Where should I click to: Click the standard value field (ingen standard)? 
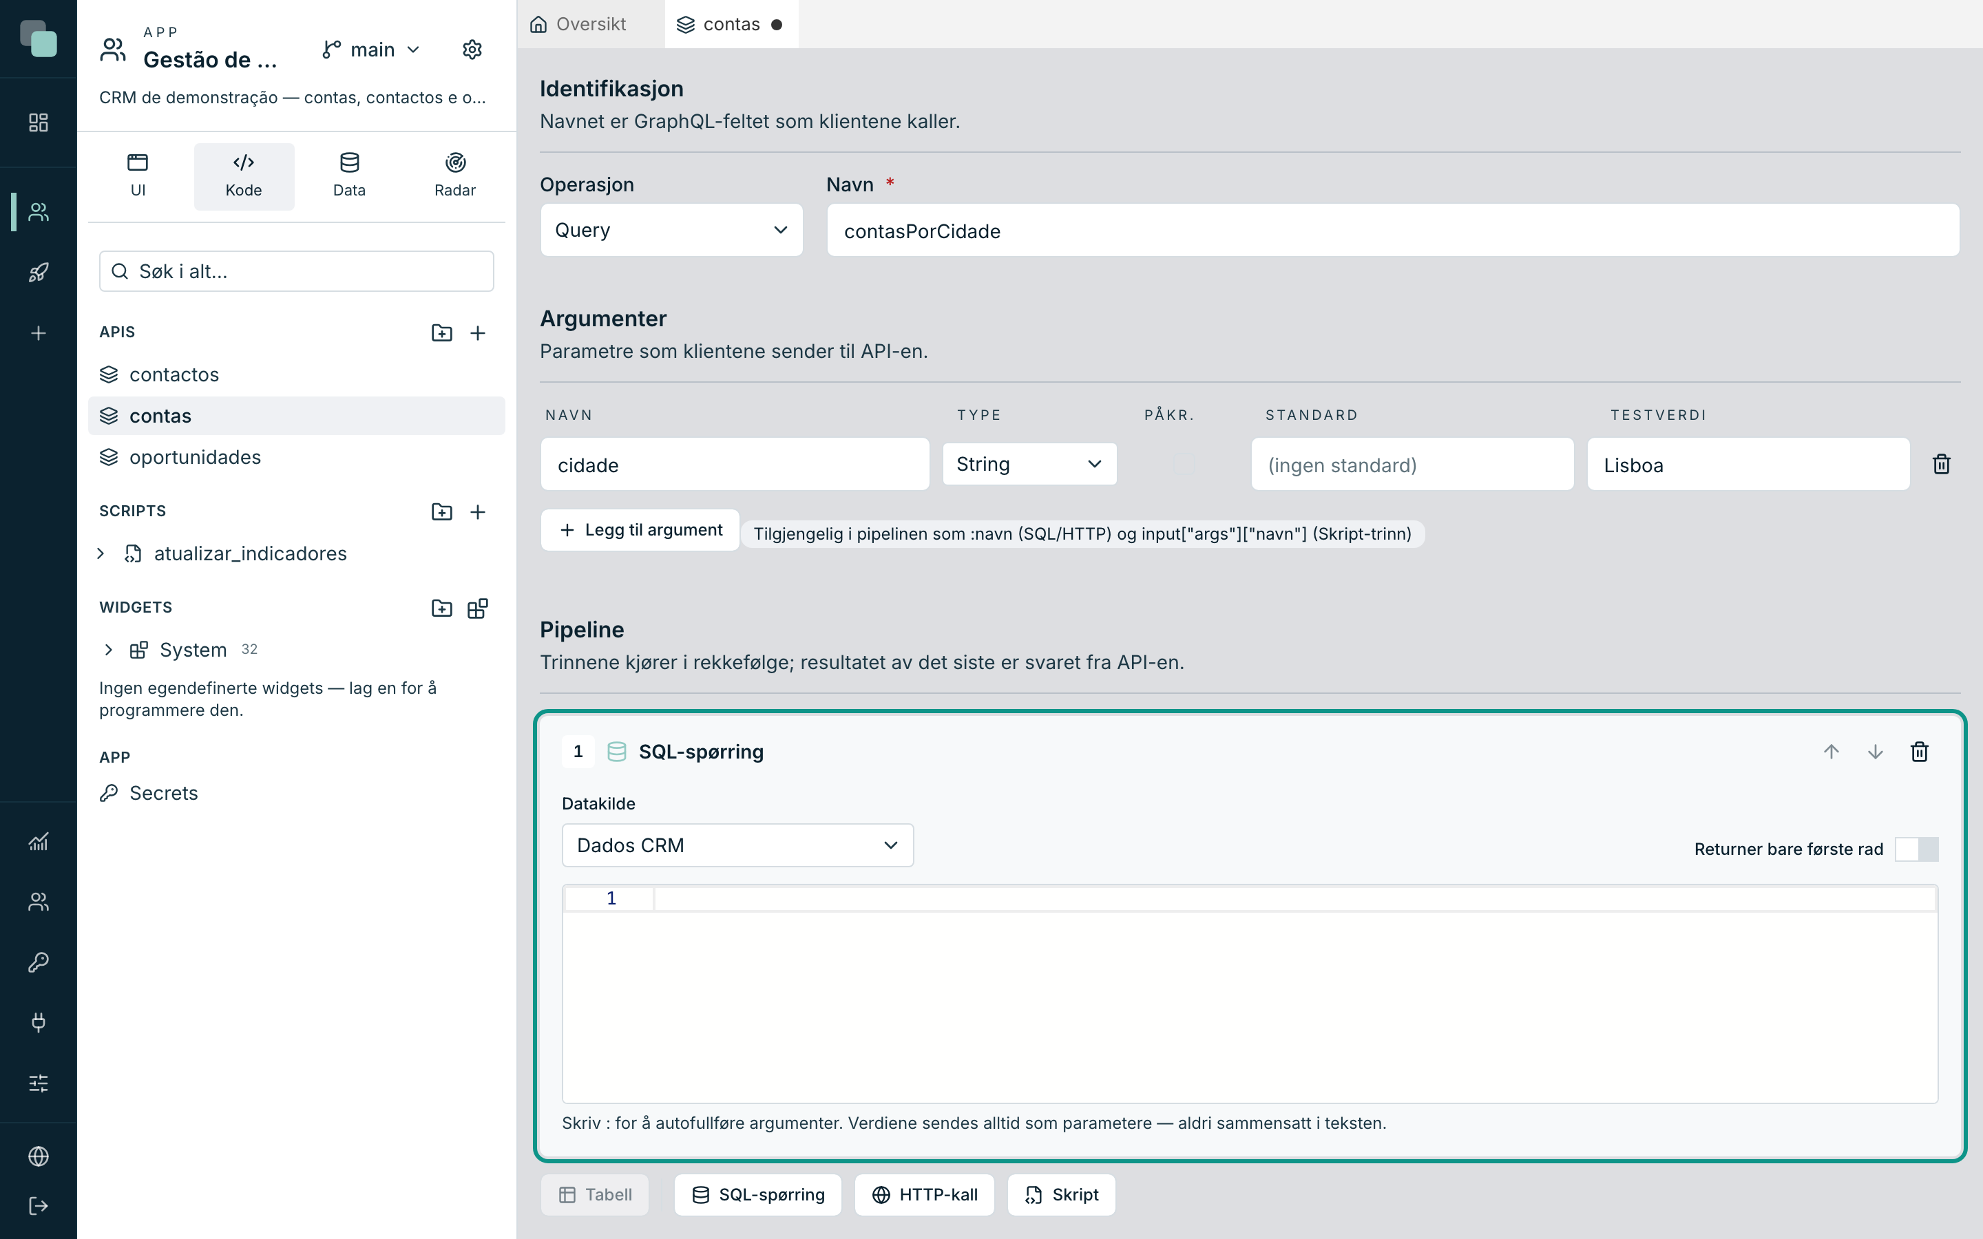point(1412,464)
